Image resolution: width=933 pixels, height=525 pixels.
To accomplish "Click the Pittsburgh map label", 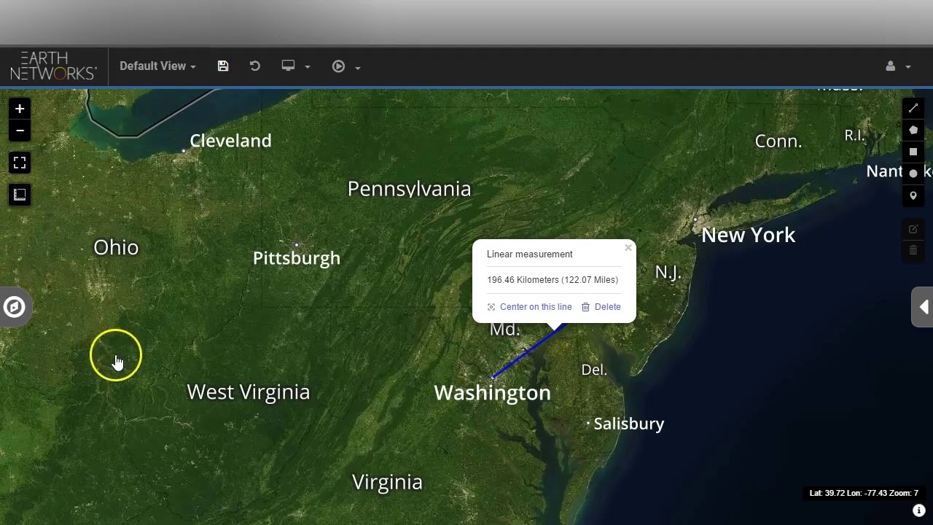I will (297, 258).
